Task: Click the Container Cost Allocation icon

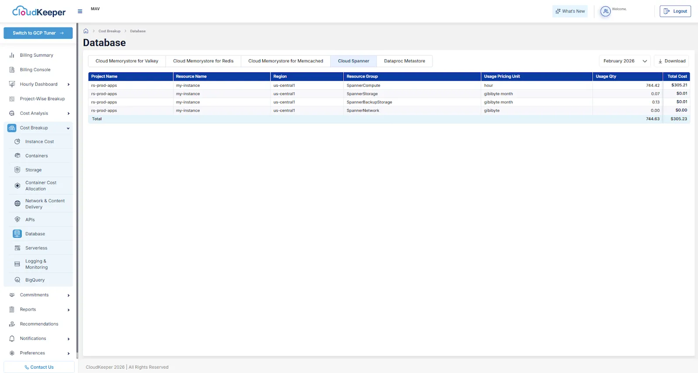Action: (x=17, y=186)
